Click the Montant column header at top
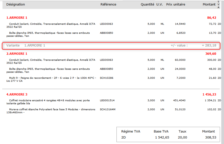224x144 pixels. (209, 4)
